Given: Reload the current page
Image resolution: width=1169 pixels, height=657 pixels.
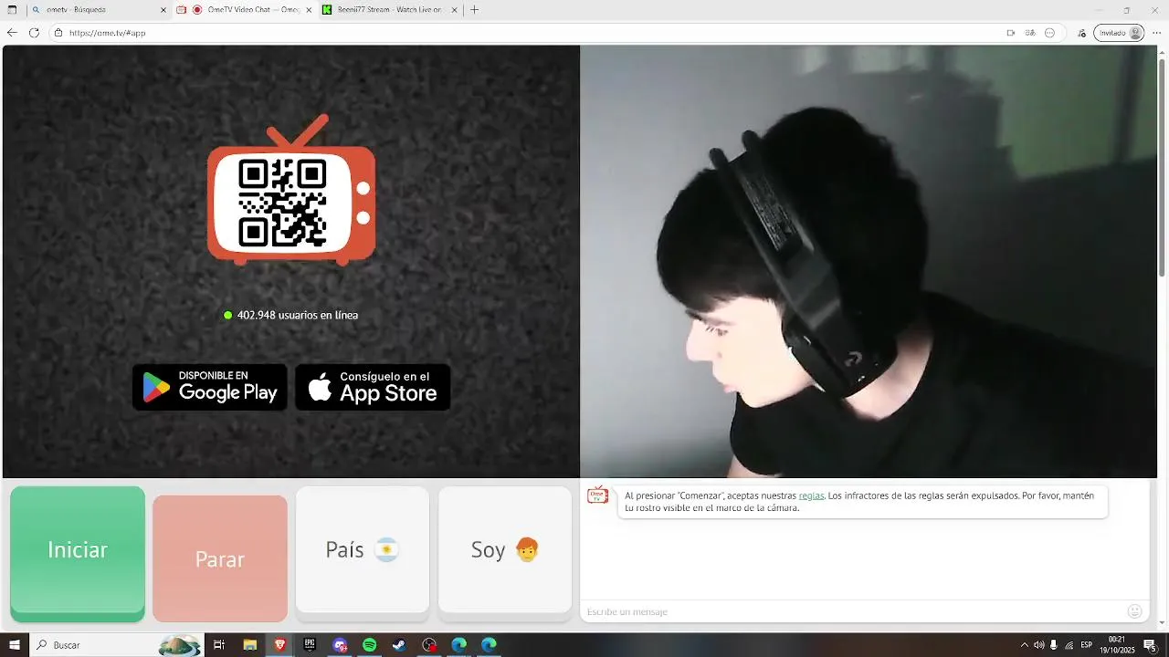Looking at the screenshot, I should click(34, 33).
